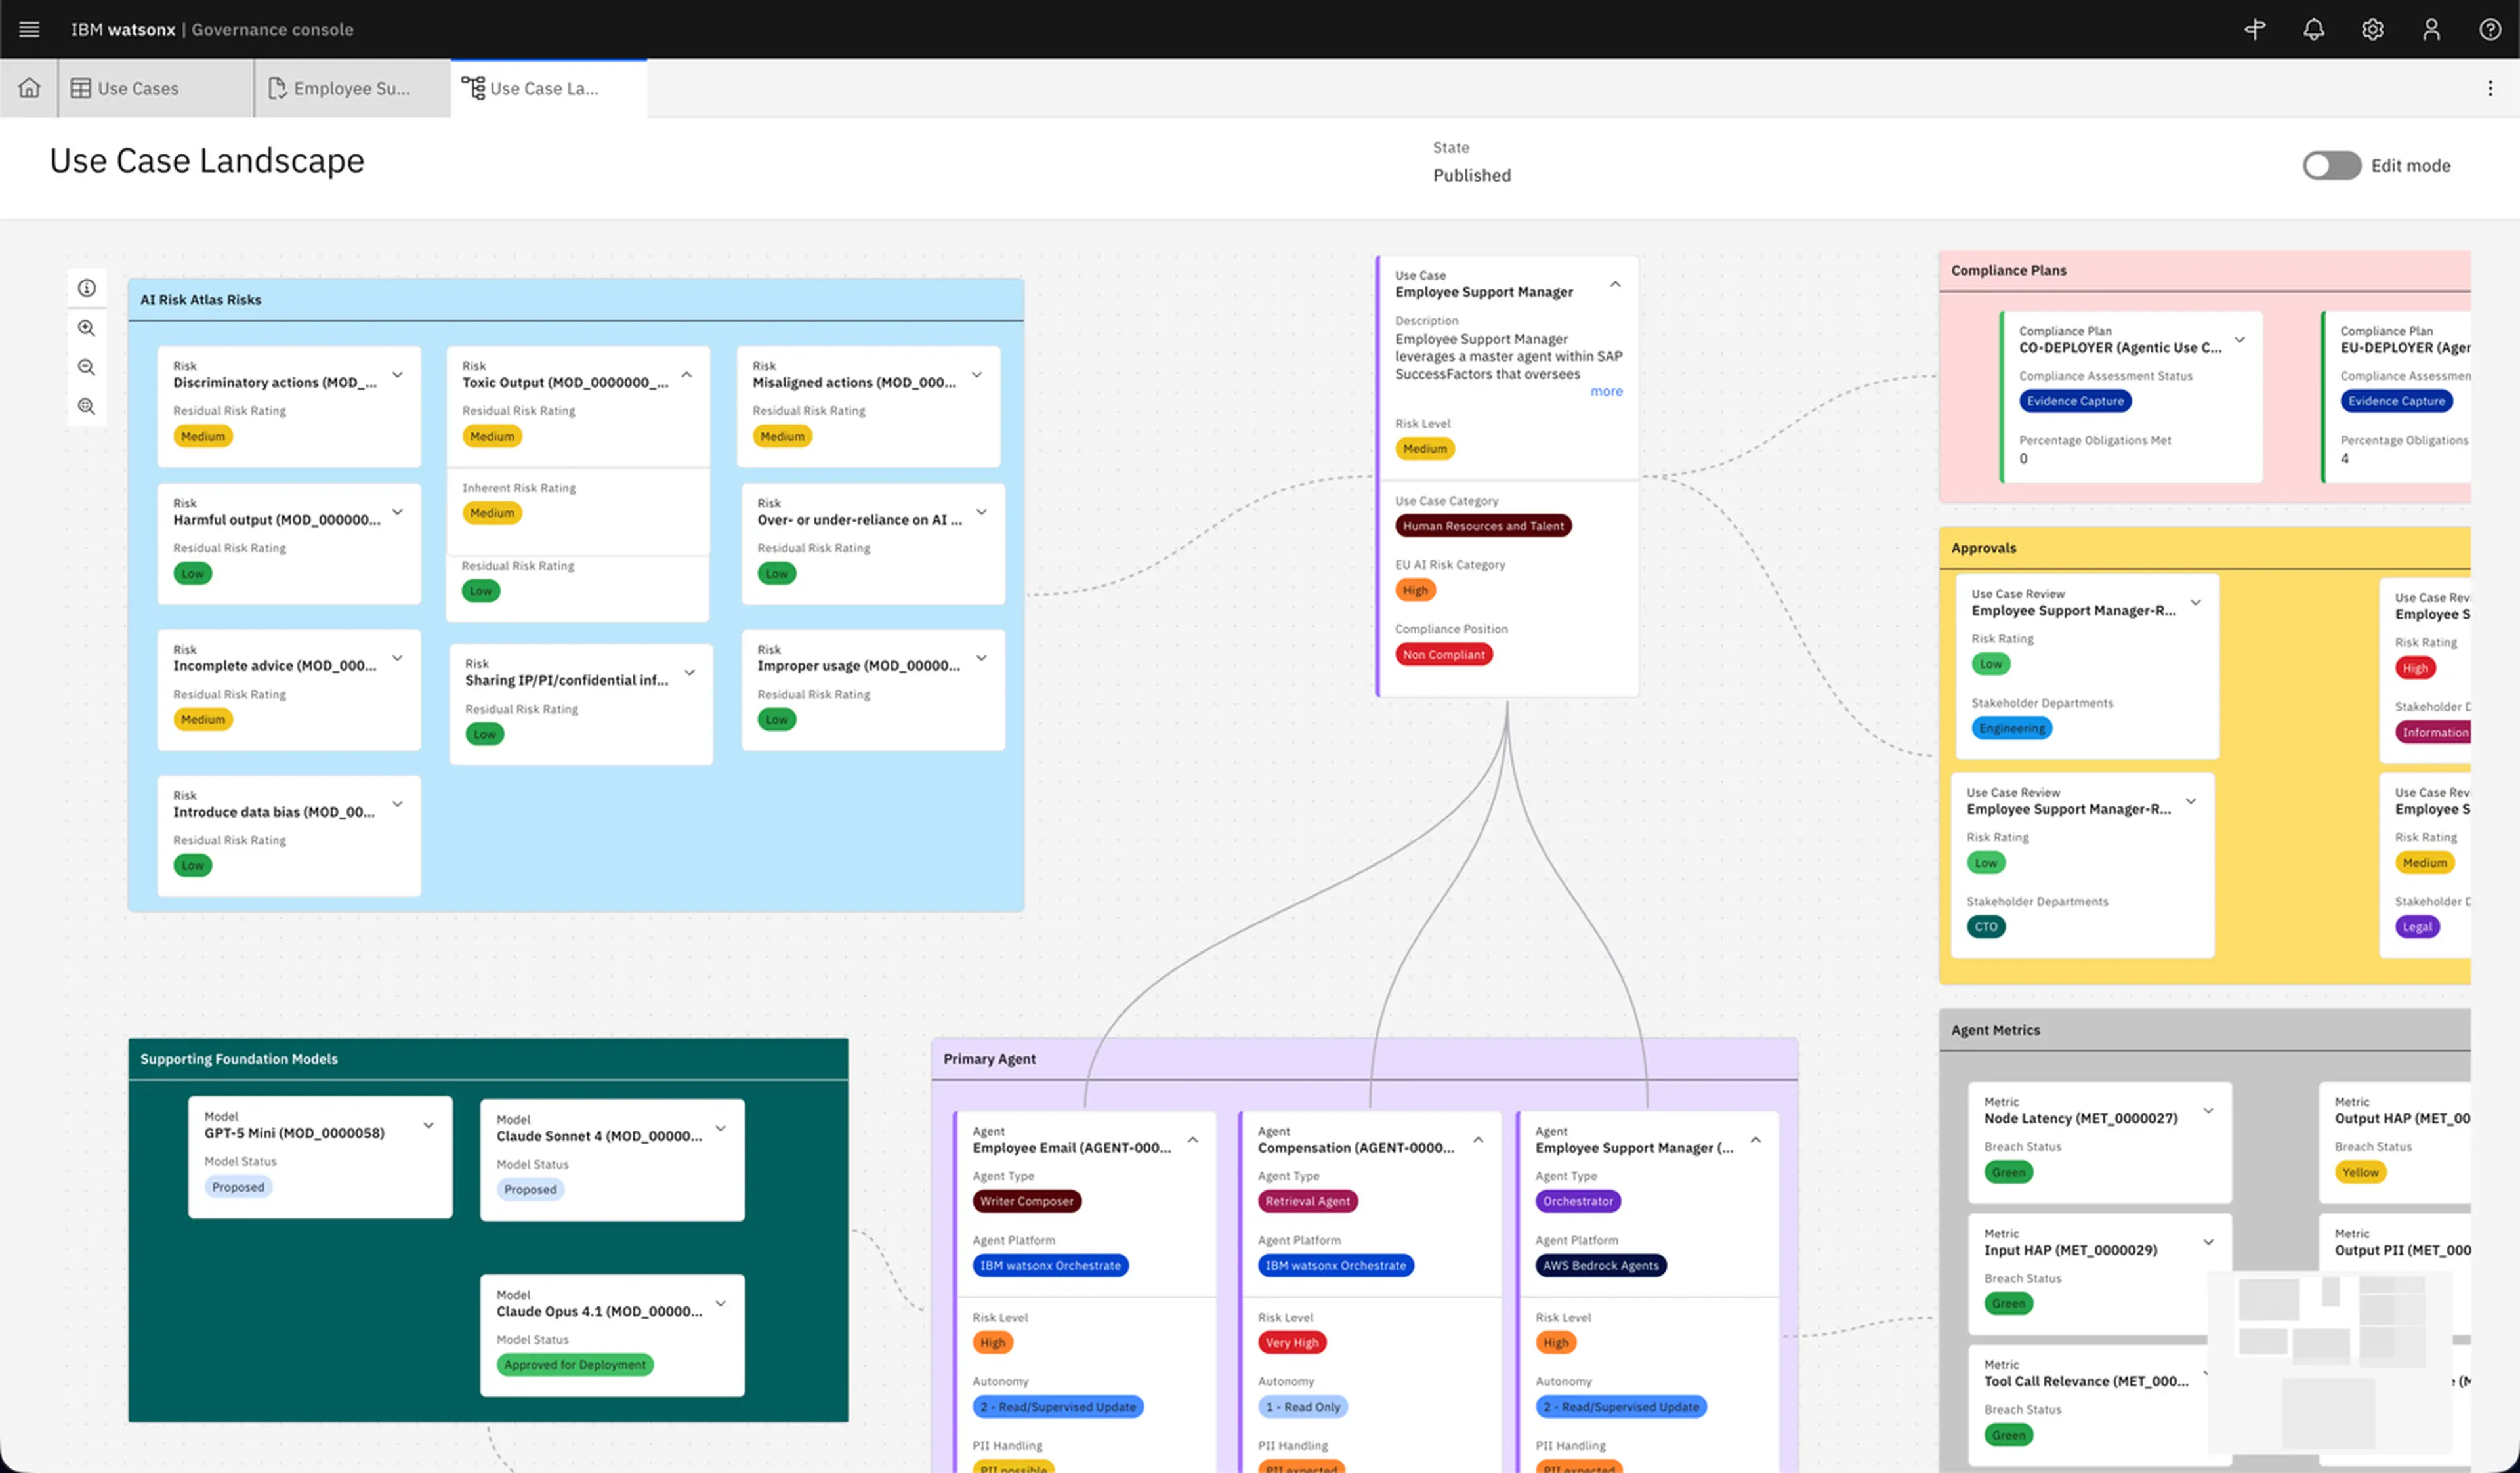The image size is (2520, 1473).
Task: Click the document icon on Employee Su... tab
Action: [x=277, y=88]
